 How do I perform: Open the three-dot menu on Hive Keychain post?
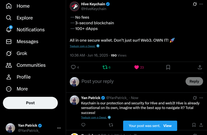click(x=201, y=4)
